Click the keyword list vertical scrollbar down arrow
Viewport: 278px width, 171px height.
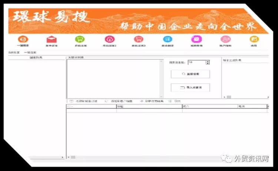[x=161, y=97]
